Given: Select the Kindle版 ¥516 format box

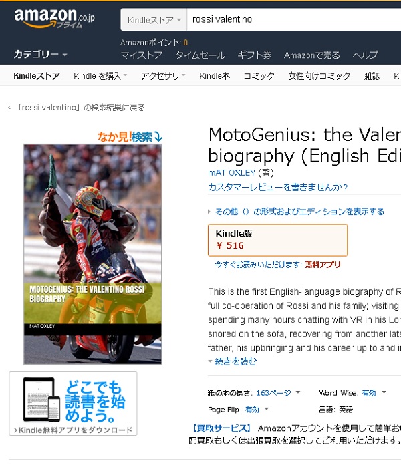Looking at the screenshot, I should click(x=277, y=240).
